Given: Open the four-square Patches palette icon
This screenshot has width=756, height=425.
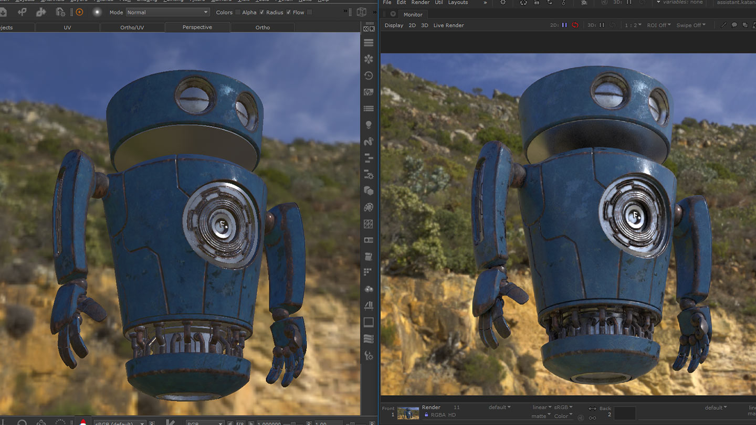Looking at the screenshot, I should click(x=369, y=224).
